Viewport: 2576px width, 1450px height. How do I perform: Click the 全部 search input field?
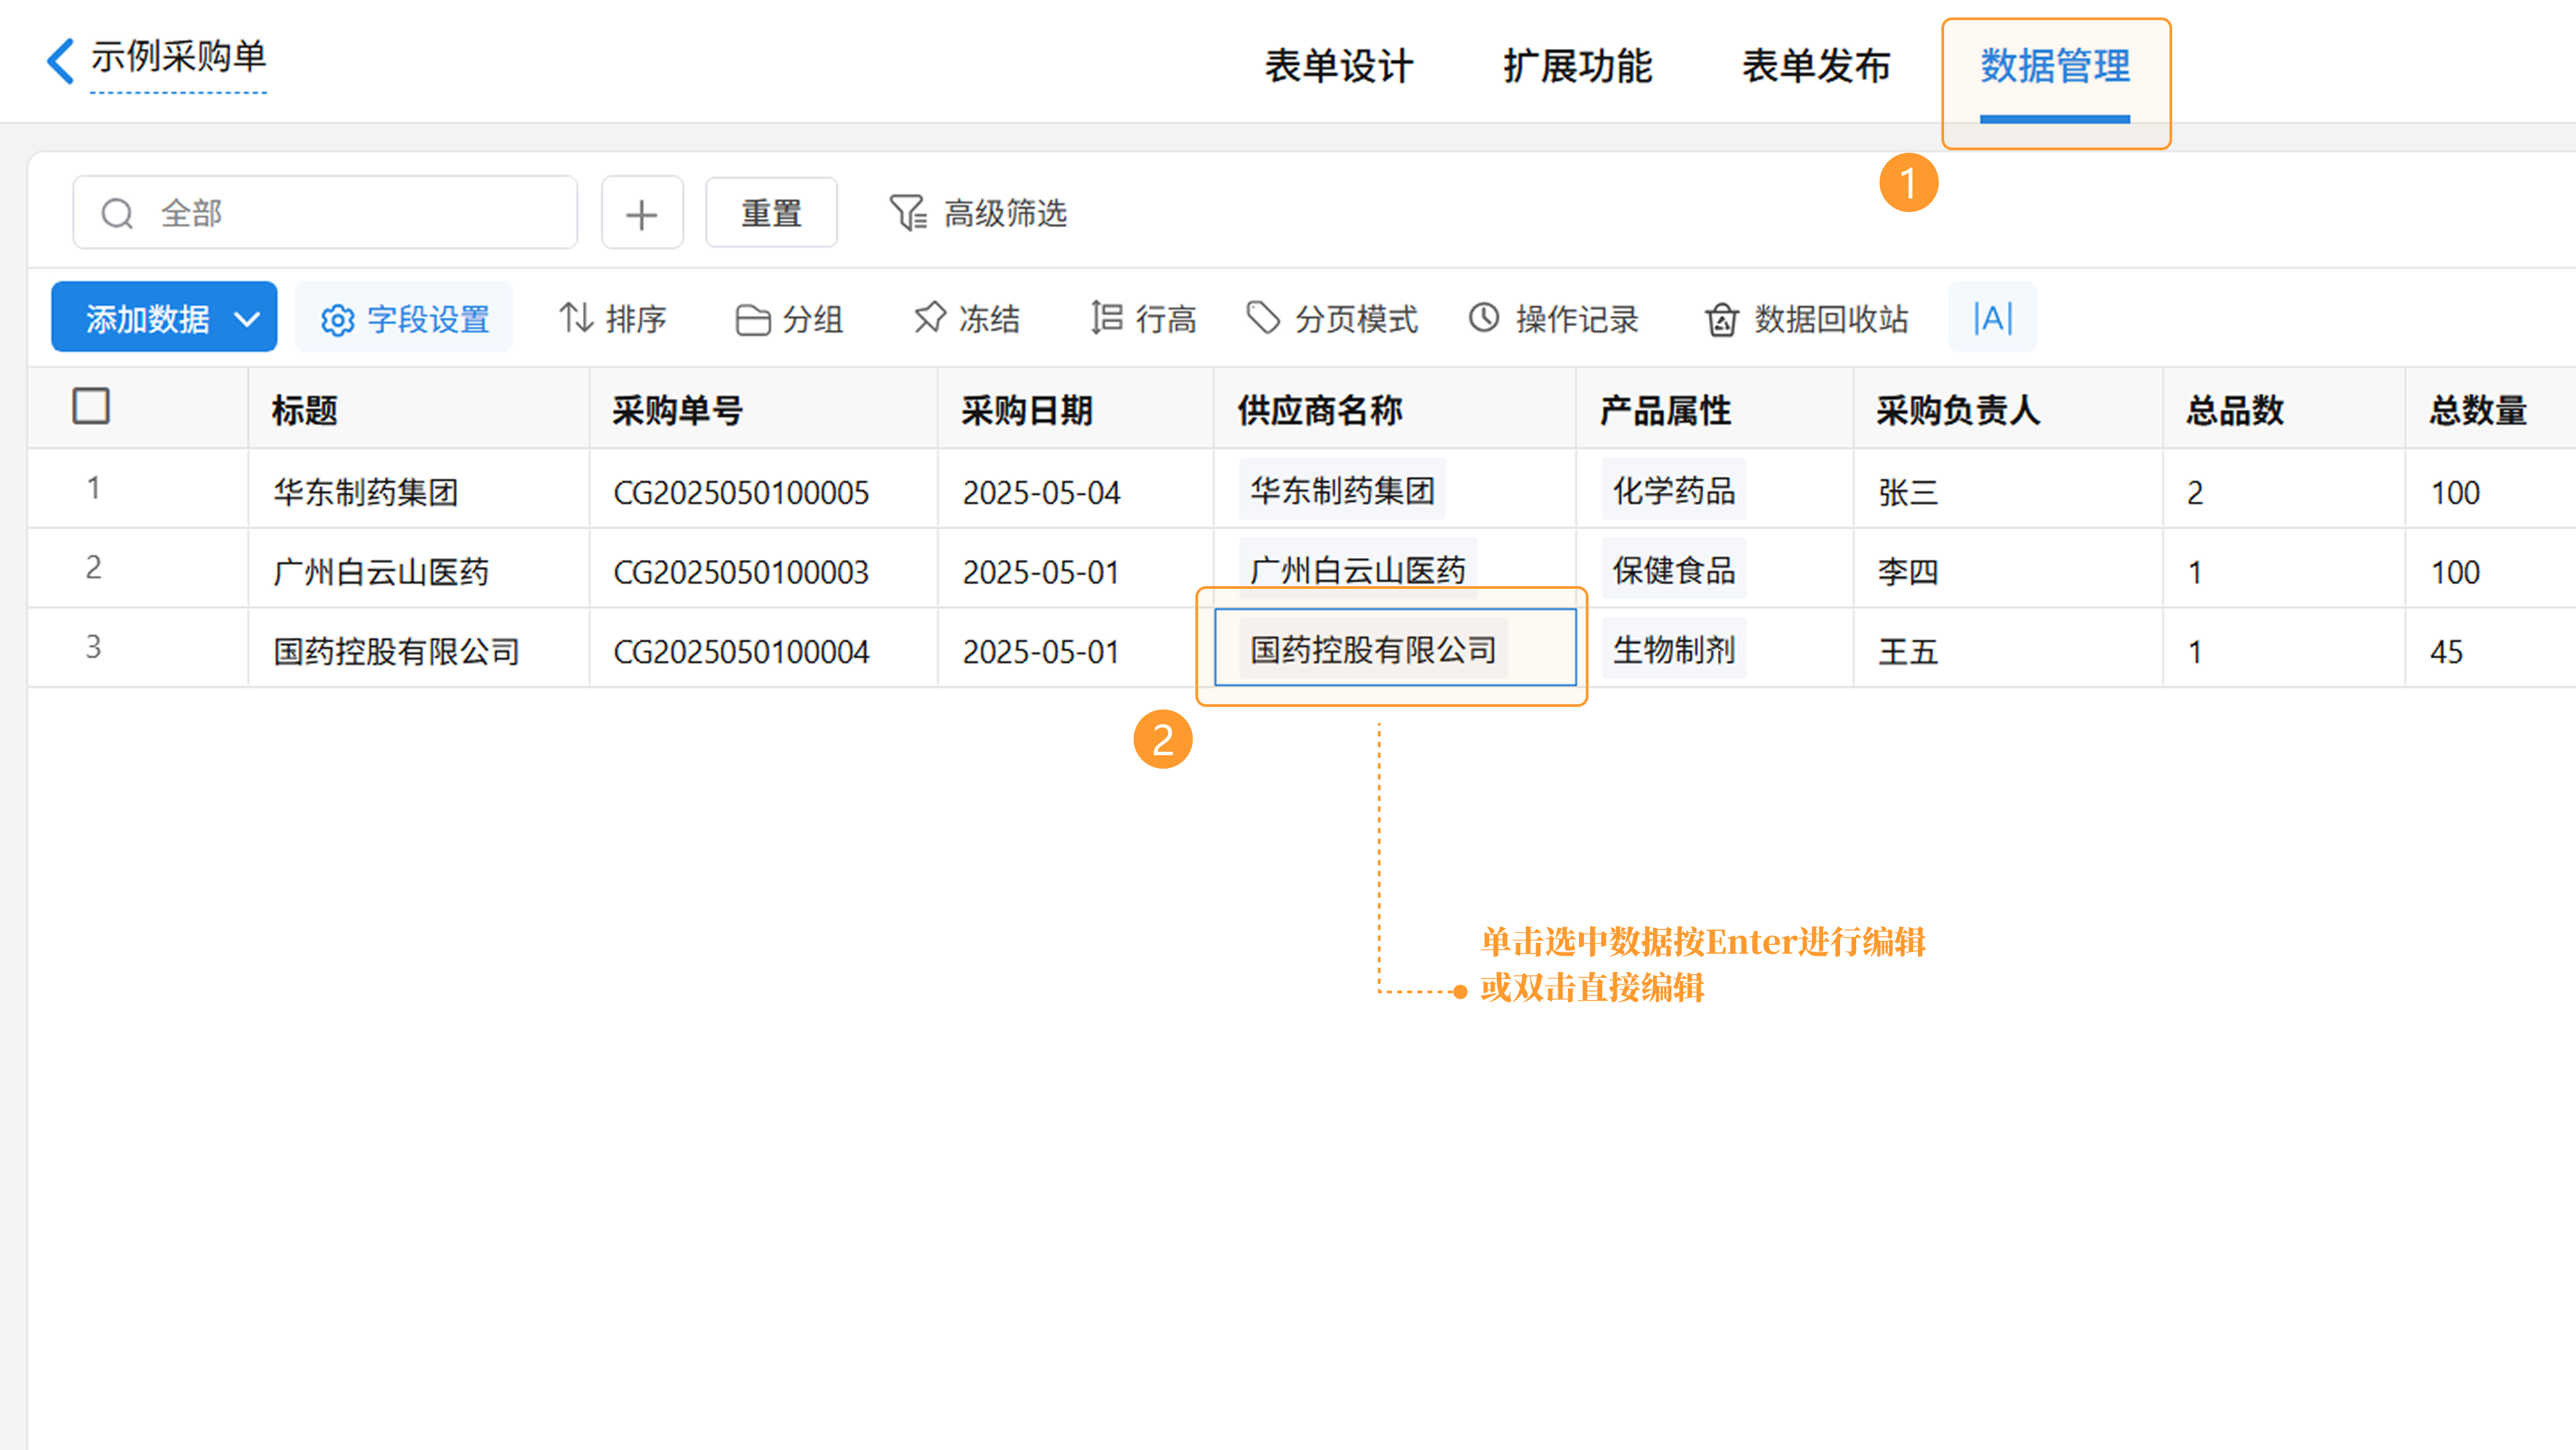click(340, 213)
